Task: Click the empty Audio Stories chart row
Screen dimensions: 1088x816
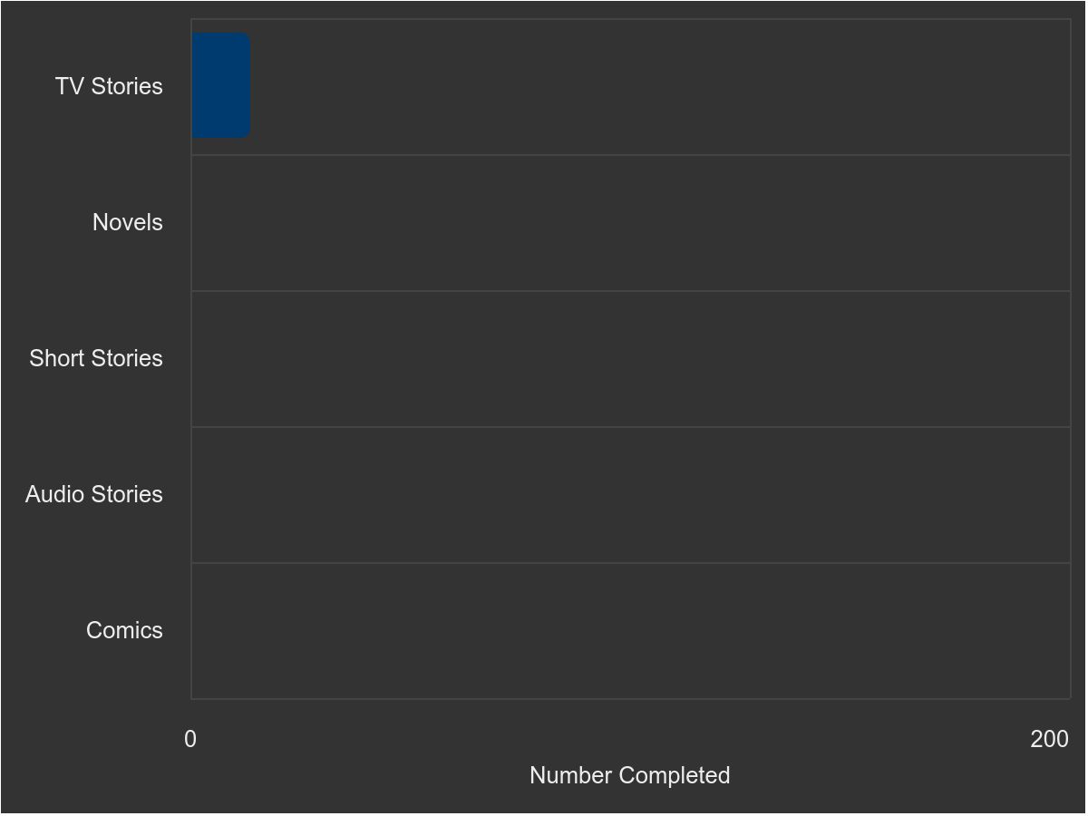Action: pos(631,495)
